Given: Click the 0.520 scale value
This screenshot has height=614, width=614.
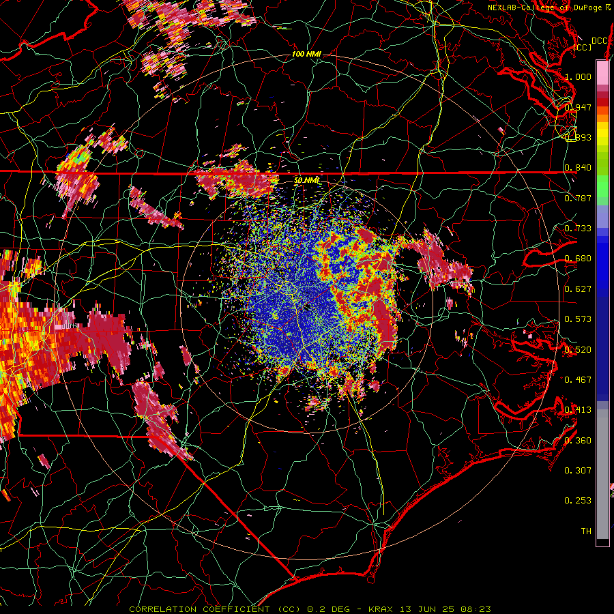Looking at the screenshot, I should (x=578, y=350).
